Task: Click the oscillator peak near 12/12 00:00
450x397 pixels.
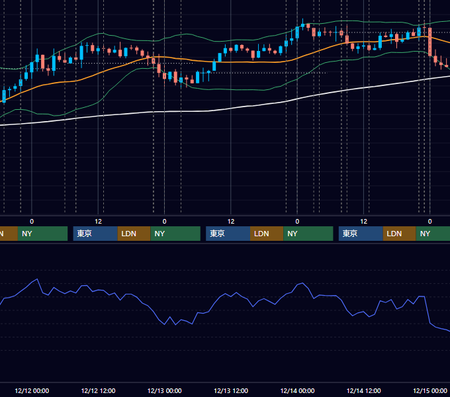Action: 37,279
